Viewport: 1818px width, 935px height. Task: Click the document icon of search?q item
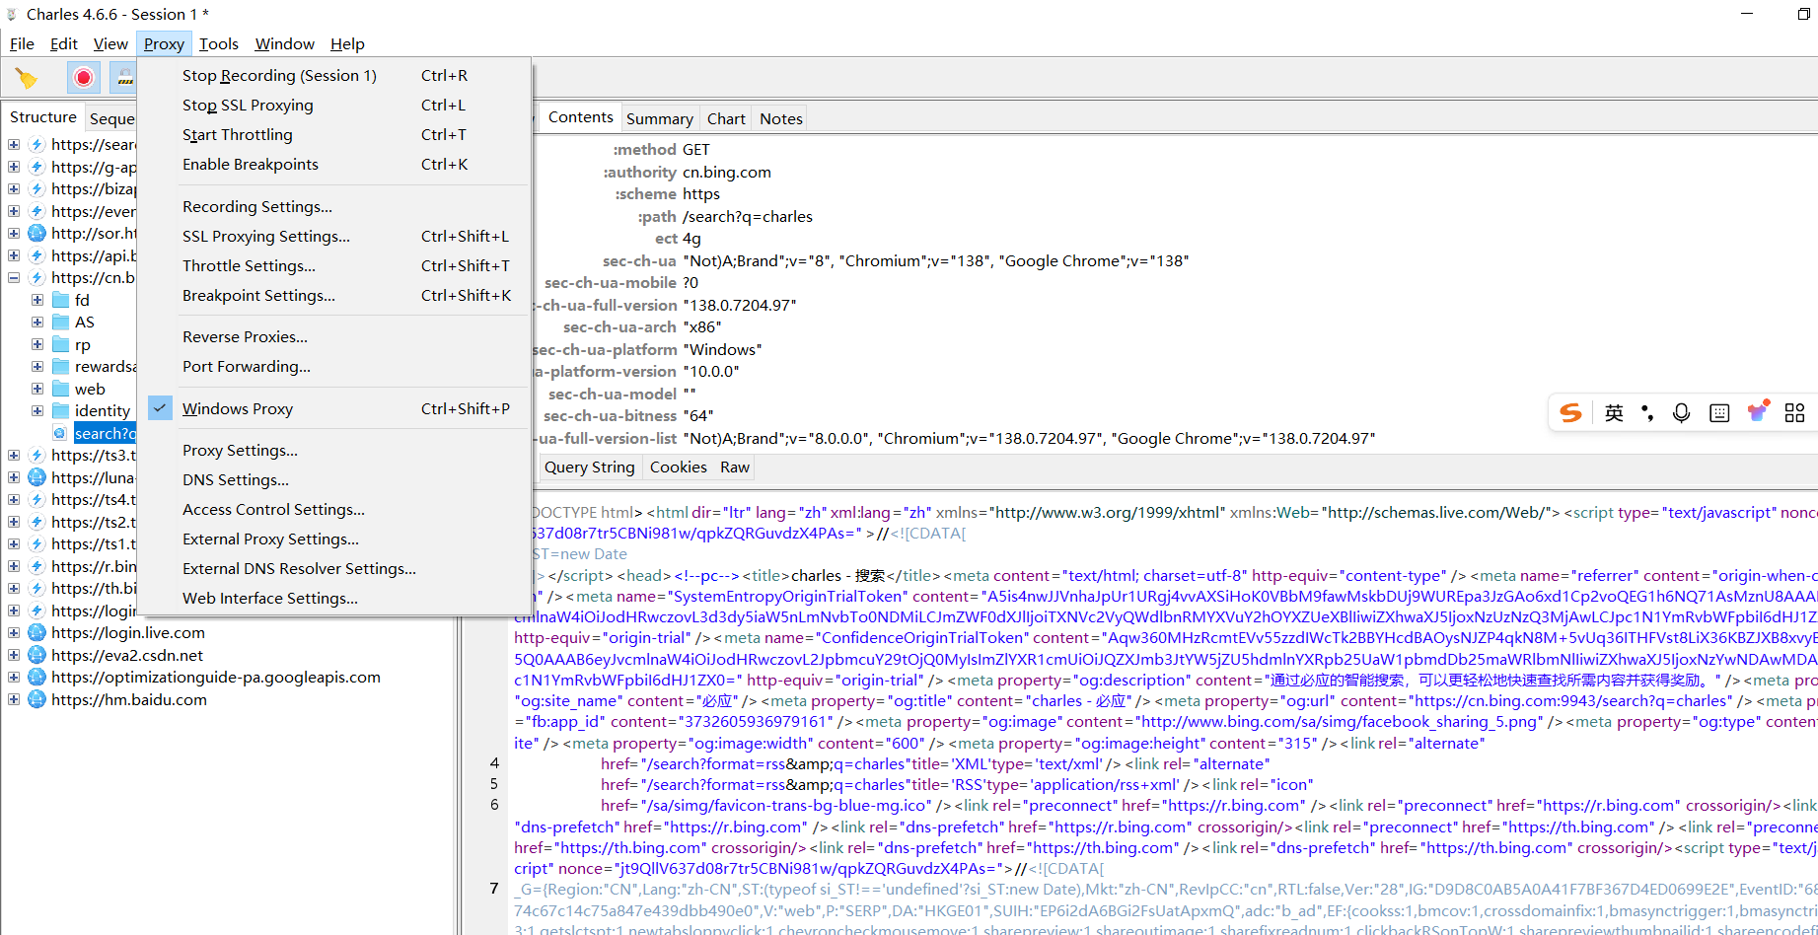point(60,433)
